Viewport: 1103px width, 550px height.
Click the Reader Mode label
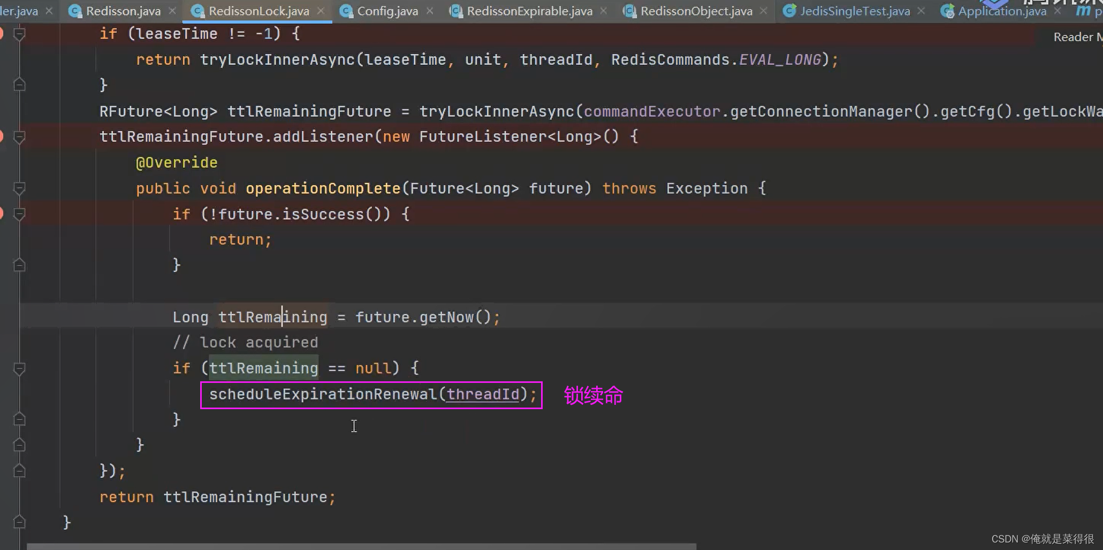pos(1077,37)
